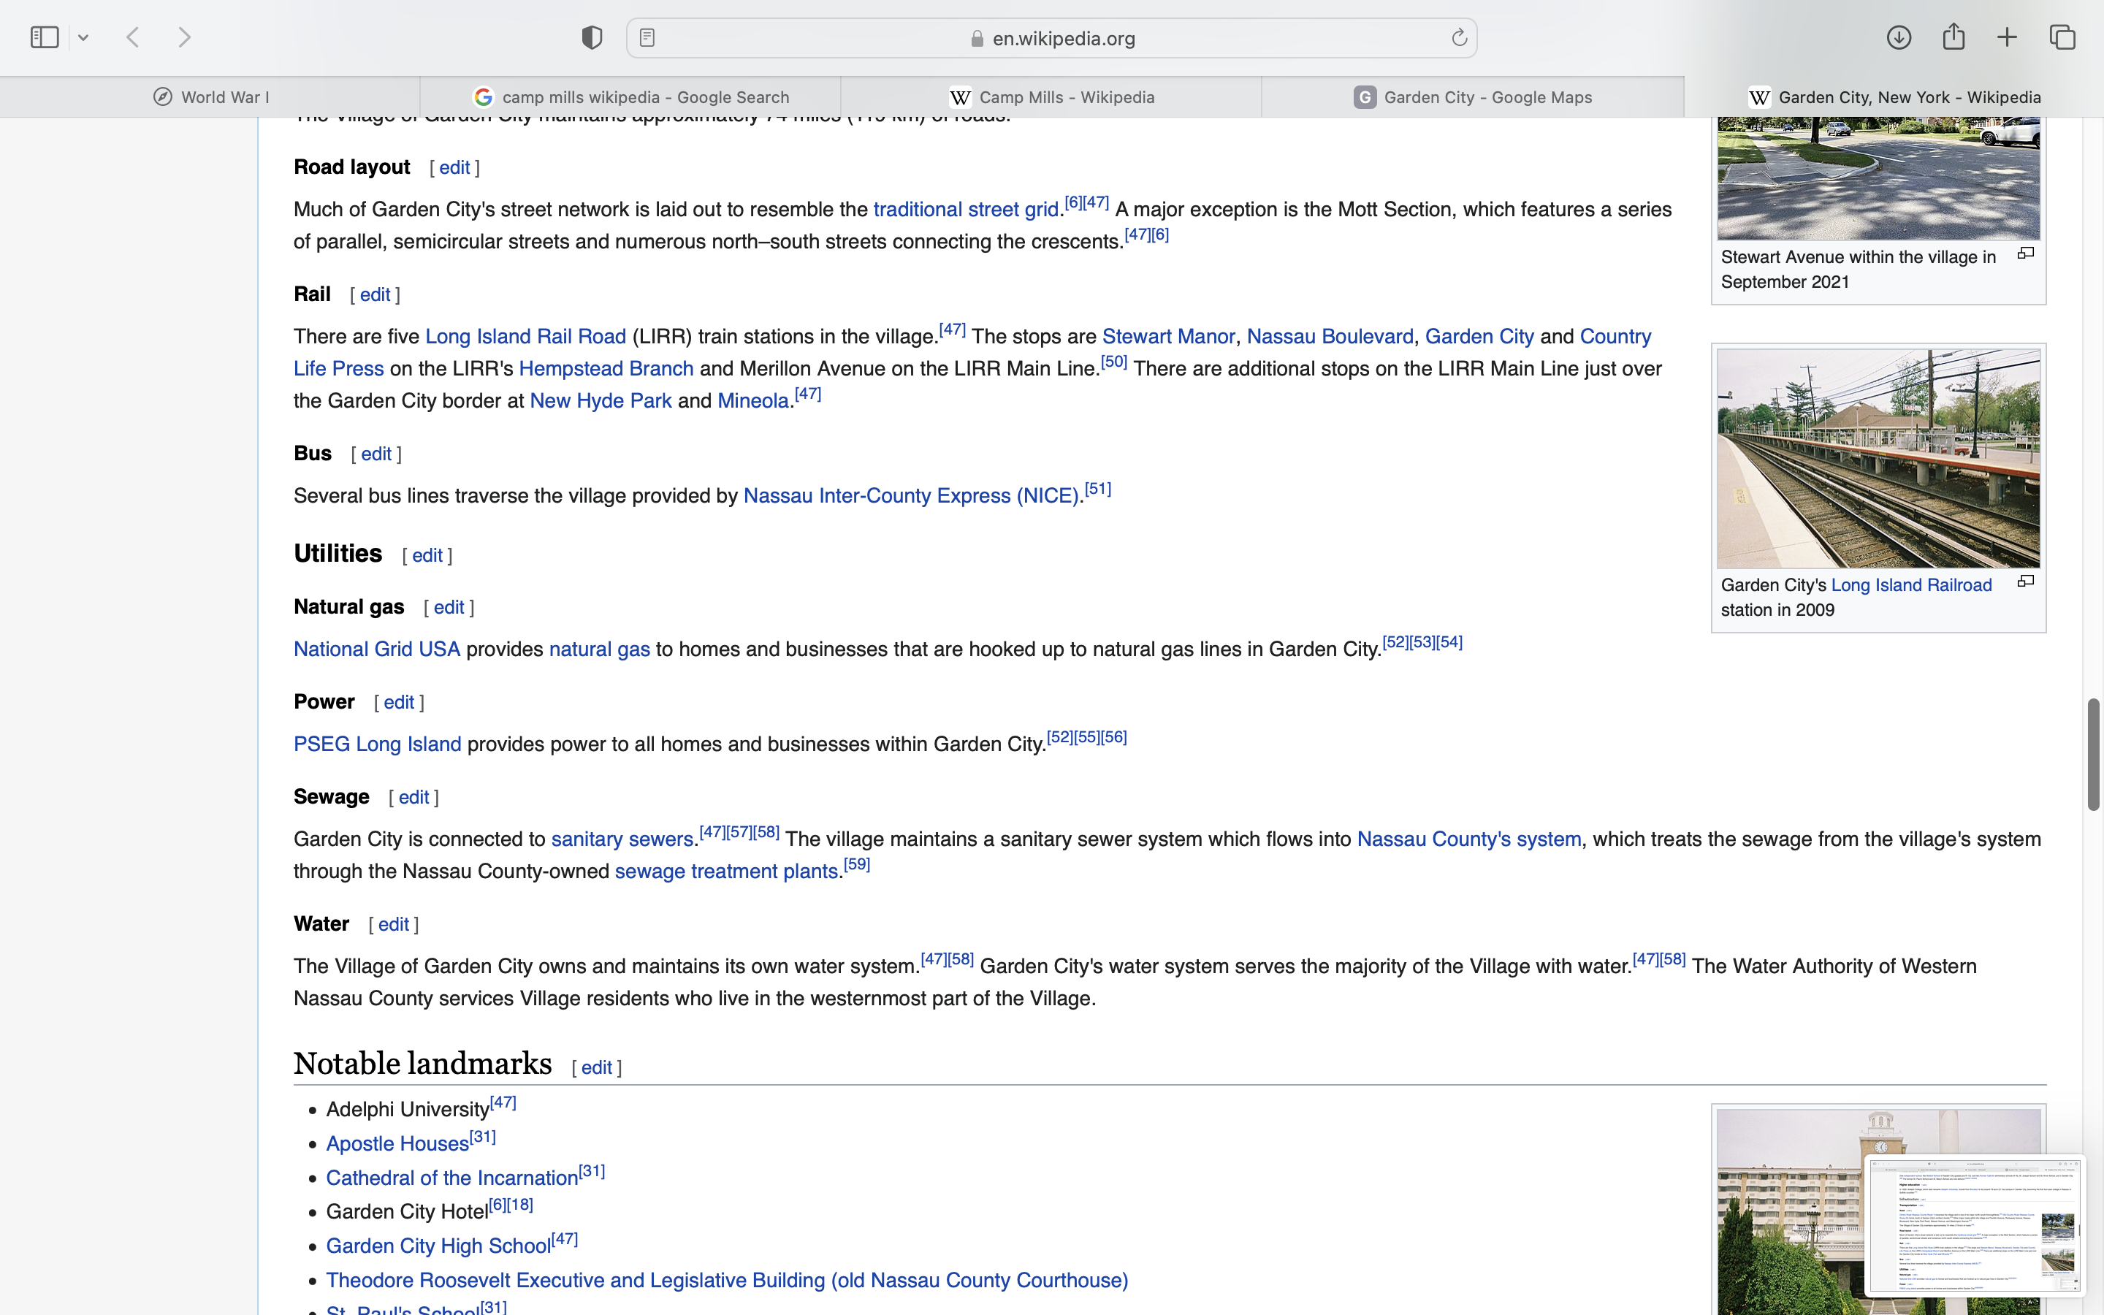Click the vertical page scrollbar thumb

(x=2094, y=753)
